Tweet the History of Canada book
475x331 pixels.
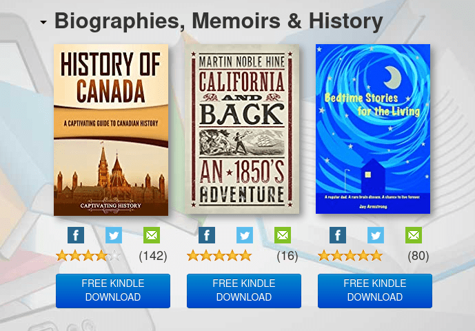click(x=114, y=235)
